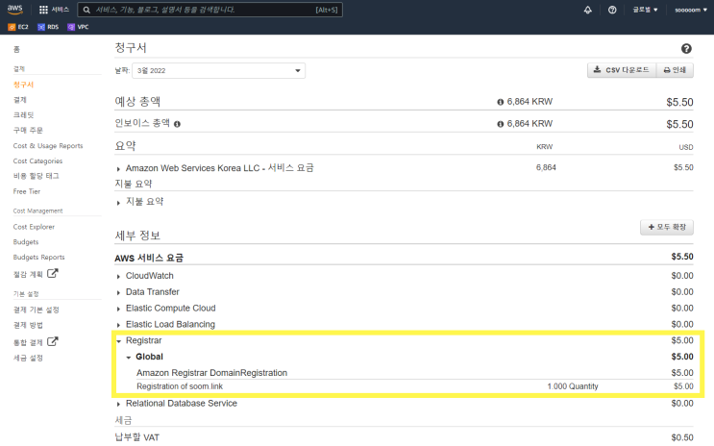Expand the CloudWatch charges row
This screenshot has height=446, width=714.
118,277
